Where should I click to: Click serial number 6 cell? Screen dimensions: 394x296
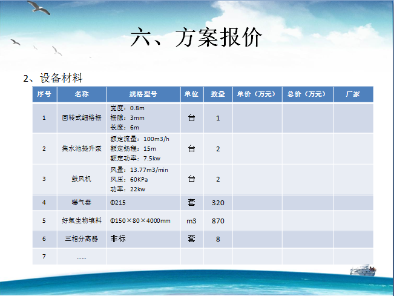point(44,238)
